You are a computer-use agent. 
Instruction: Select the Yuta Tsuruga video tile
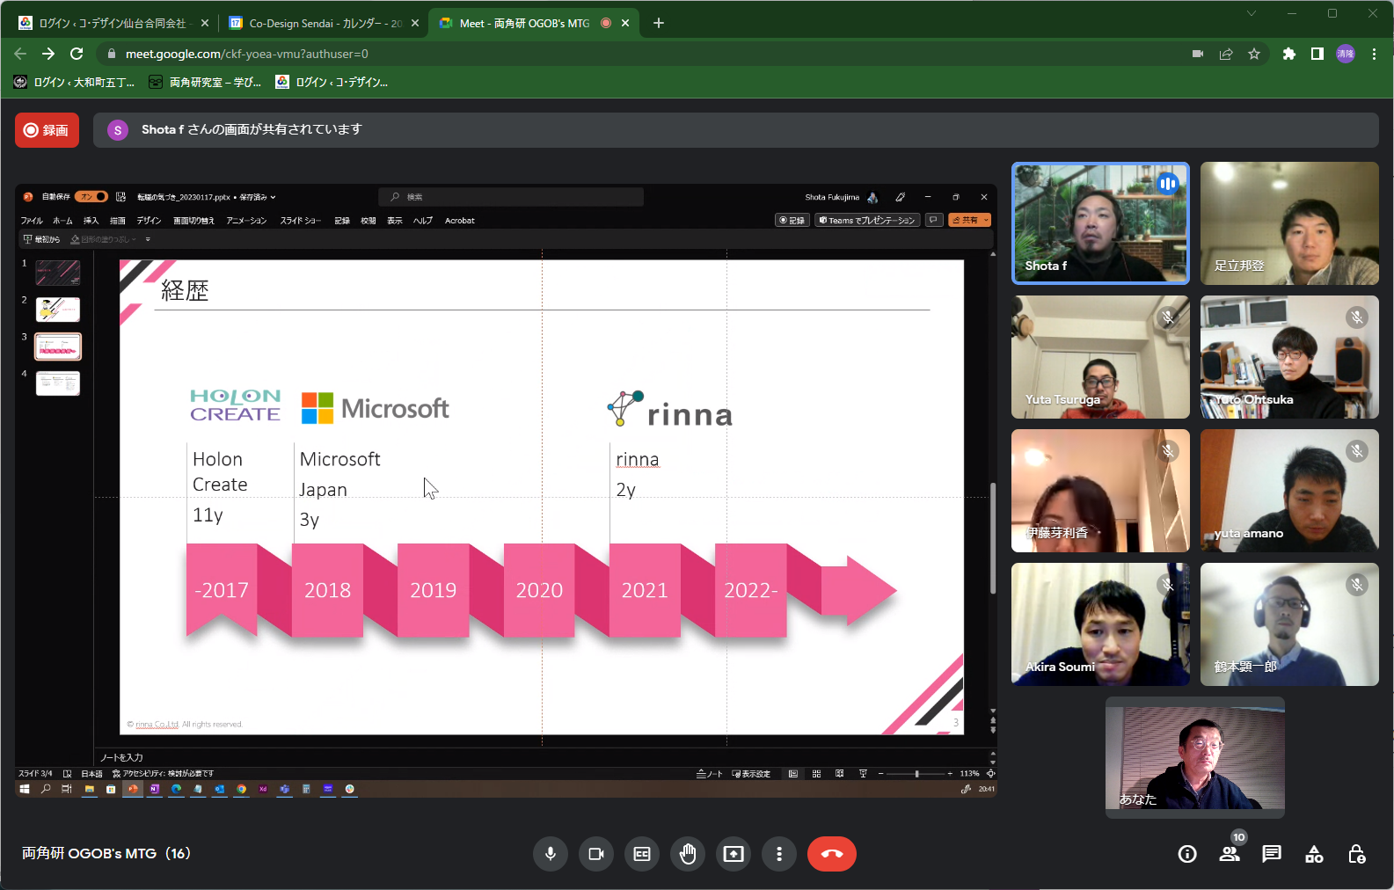point(1099,357)
